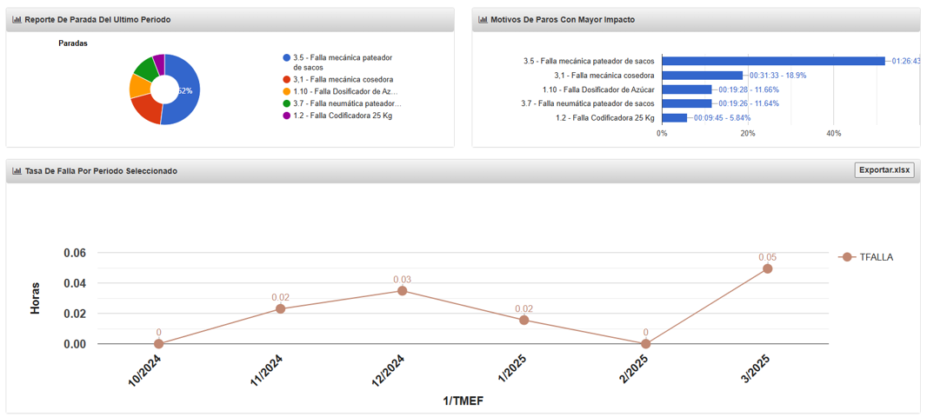Image resolution: width=927 pixels, height=417 pixels.
Task: Select the 3/2025 data point on line chart
Action: (x=767, y=268)
